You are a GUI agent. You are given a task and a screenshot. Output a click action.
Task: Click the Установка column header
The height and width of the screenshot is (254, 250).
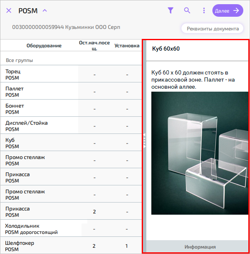click(x=127, y=46)
